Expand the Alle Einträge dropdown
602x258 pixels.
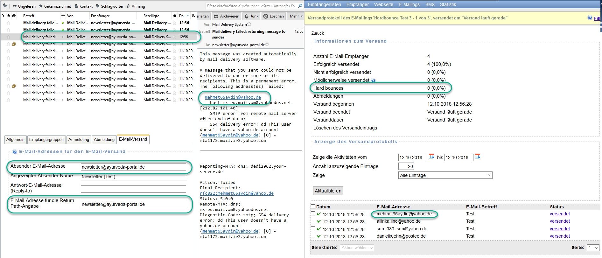(445, 175)
